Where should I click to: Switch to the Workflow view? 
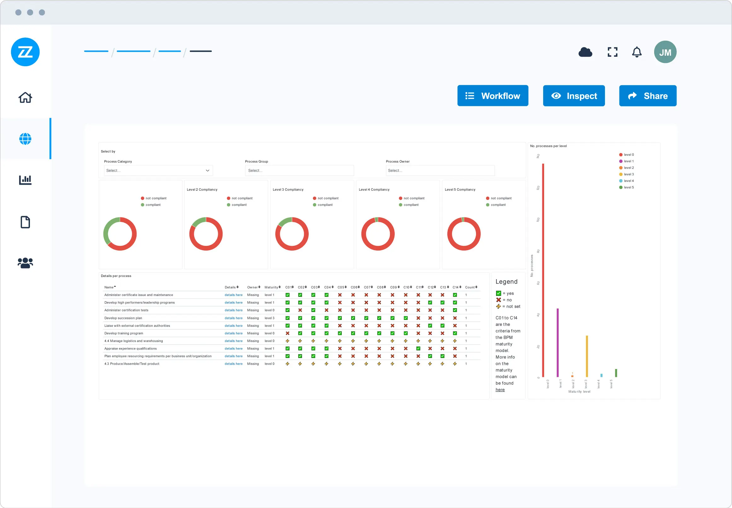click(492, 95)
